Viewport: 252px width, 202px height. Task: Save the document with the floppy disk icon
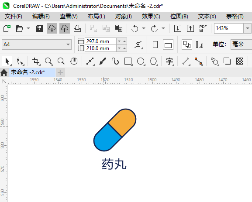(x=39, y=28)
